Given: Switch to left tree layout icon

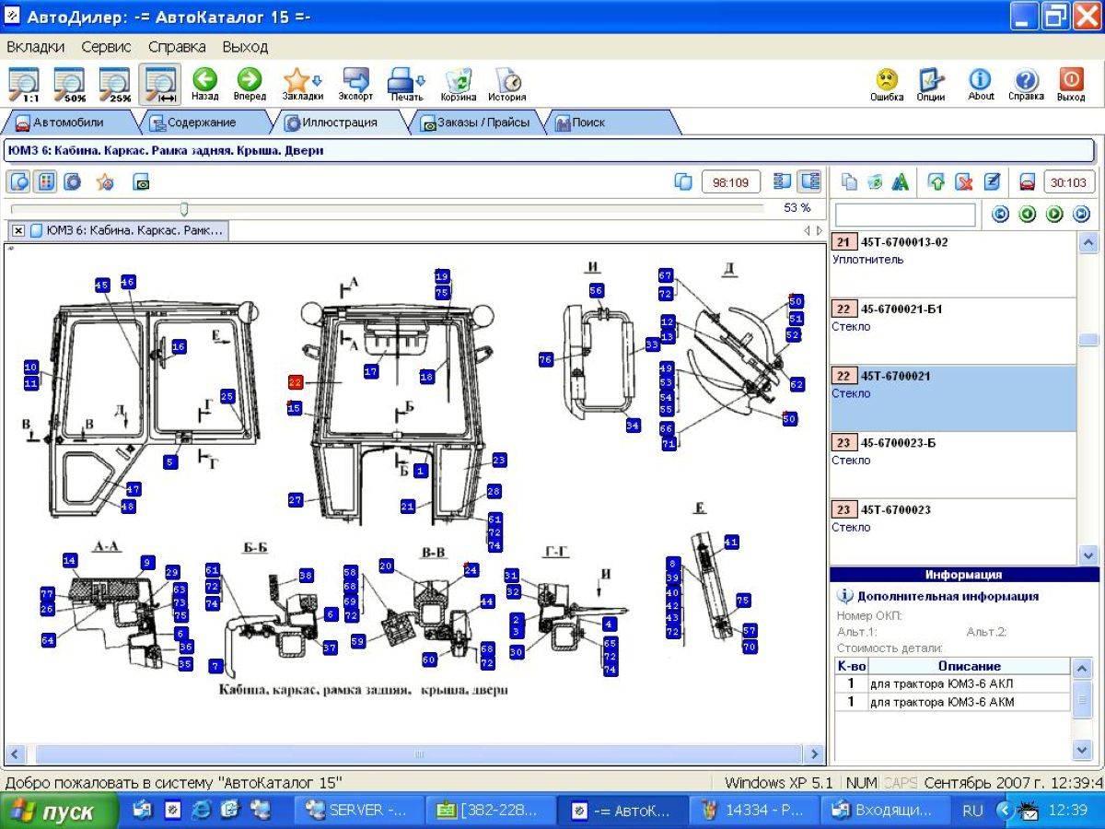Looking at the screenshot, I should pos(783,181).
